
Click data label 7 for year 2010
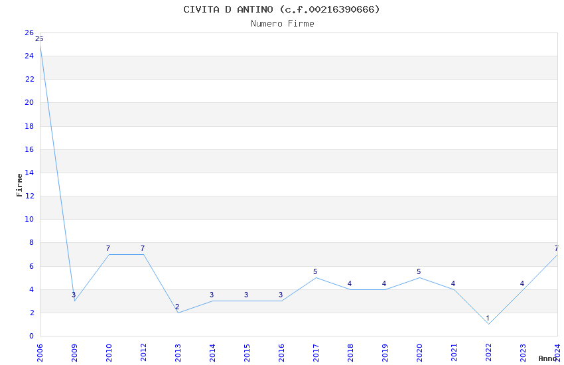tap(108, 248)
